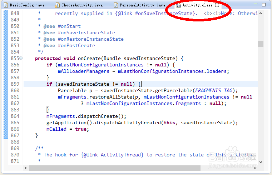Click the Java file icon beside PersonalActivity.java
This screenshot has width=272, height=175.
click(116, 5)
